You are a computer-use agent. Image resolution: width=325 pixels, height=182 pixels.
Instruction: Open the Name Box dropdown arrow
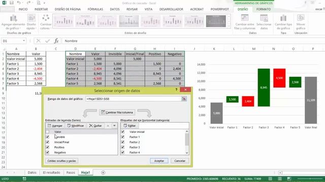click(24, 41)
